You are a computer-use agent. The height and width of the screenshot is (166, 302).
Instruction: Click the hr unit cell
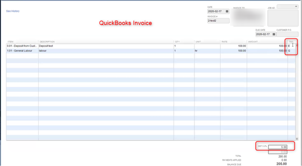coord(207,51)
